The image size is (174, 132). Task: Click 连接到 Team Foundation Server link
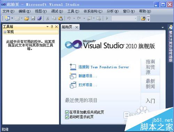[x=104, y=67]
